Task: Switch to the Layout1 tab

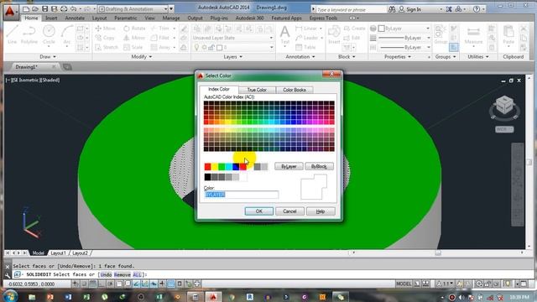Action: 58,253
